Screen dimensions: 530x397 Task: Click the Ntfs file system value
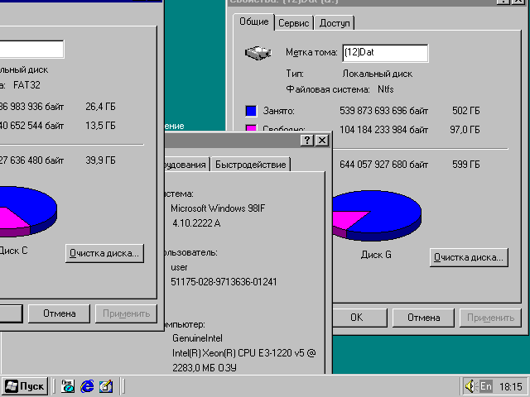click(386, 89)
